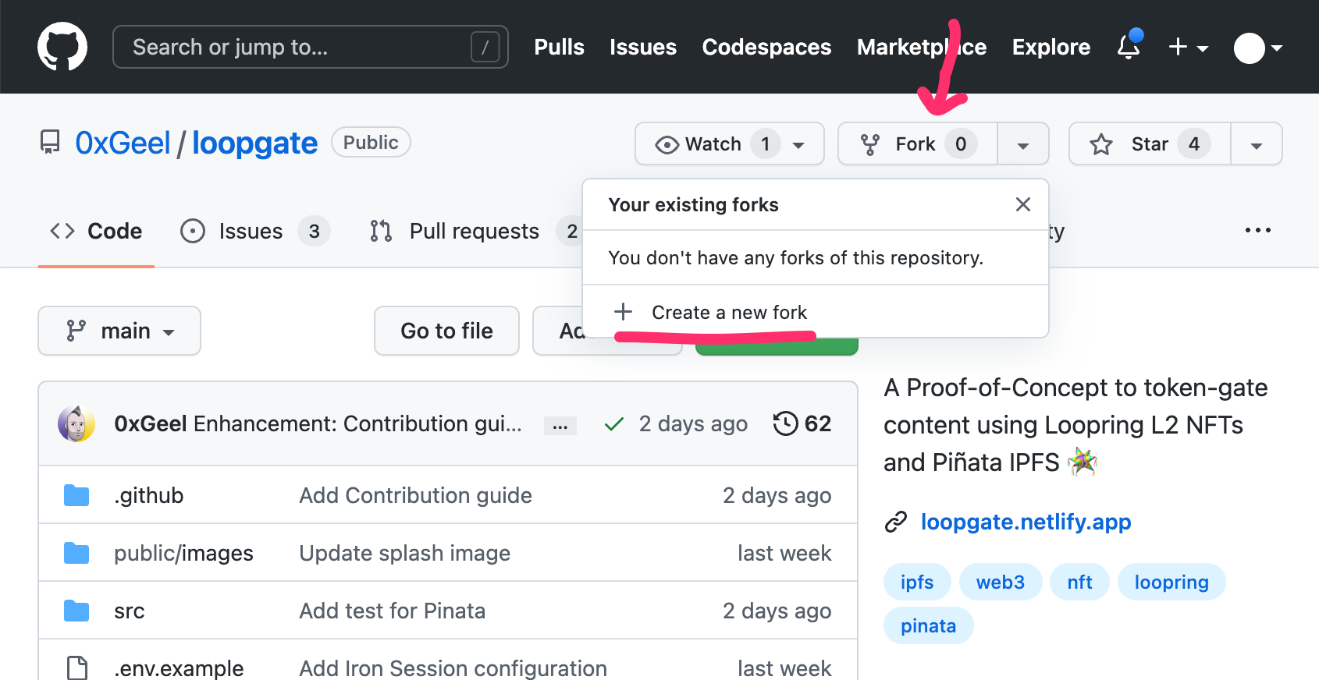
Task: Open the user avatar menu
Action: click(1257, 48)
